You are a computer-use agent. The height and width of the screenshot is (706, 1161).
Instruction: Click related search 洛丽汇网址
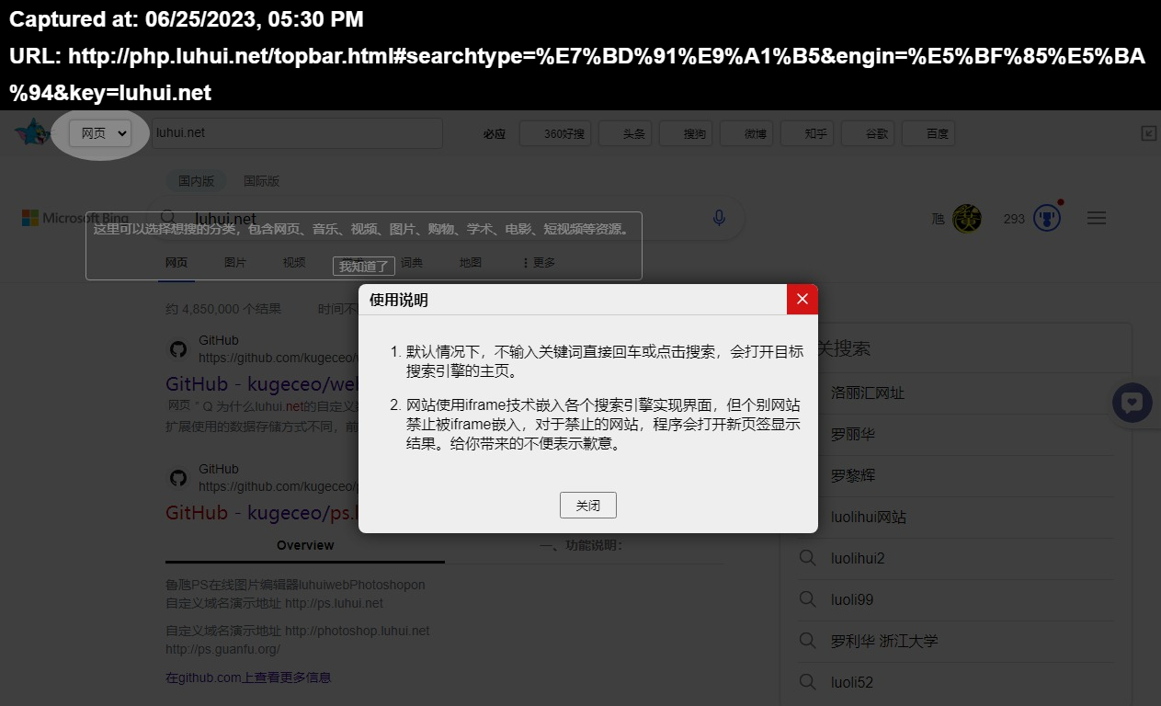pyautogui.click(x=868, y=393)
